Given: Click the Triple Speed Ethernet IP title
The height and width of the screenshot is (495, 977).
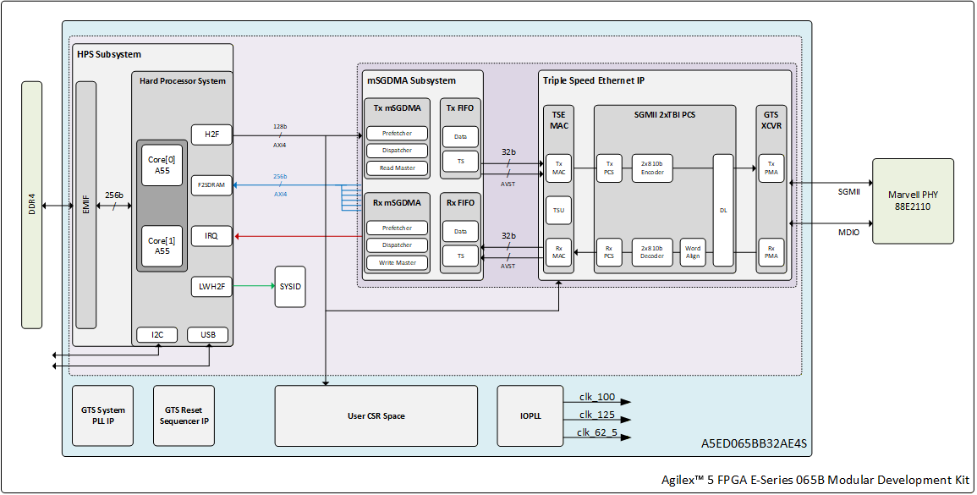Looking at the screenshot, I should 594,80.
